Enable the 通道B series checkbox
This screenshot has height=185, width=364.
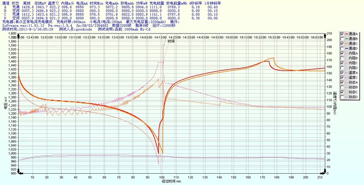click(x=342, y=38)
